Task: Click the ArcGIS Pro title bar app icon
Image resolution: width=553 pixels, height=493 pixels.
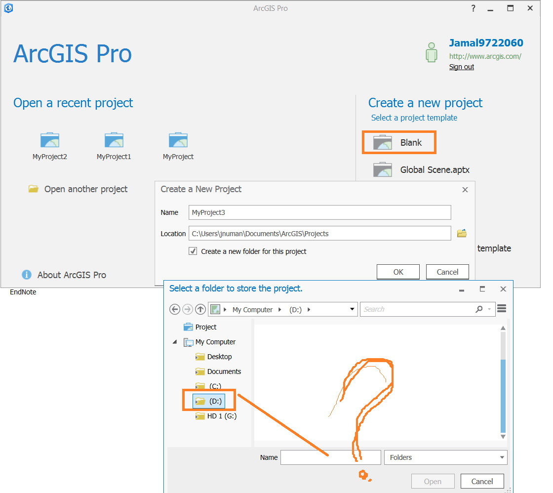Action: 8,8
